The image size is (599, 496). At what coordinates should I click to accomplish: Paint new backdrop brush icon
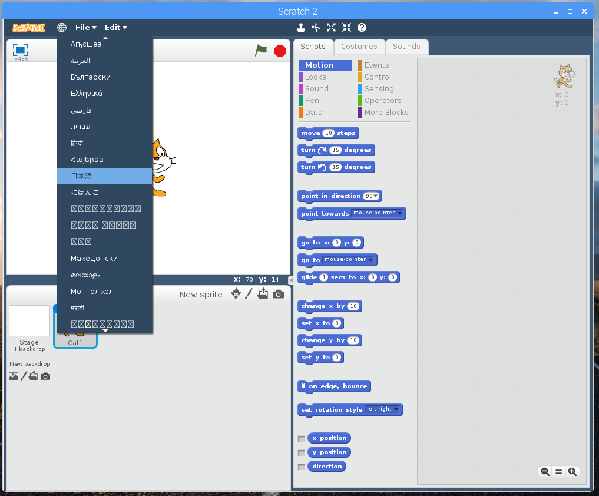point(24,376)
